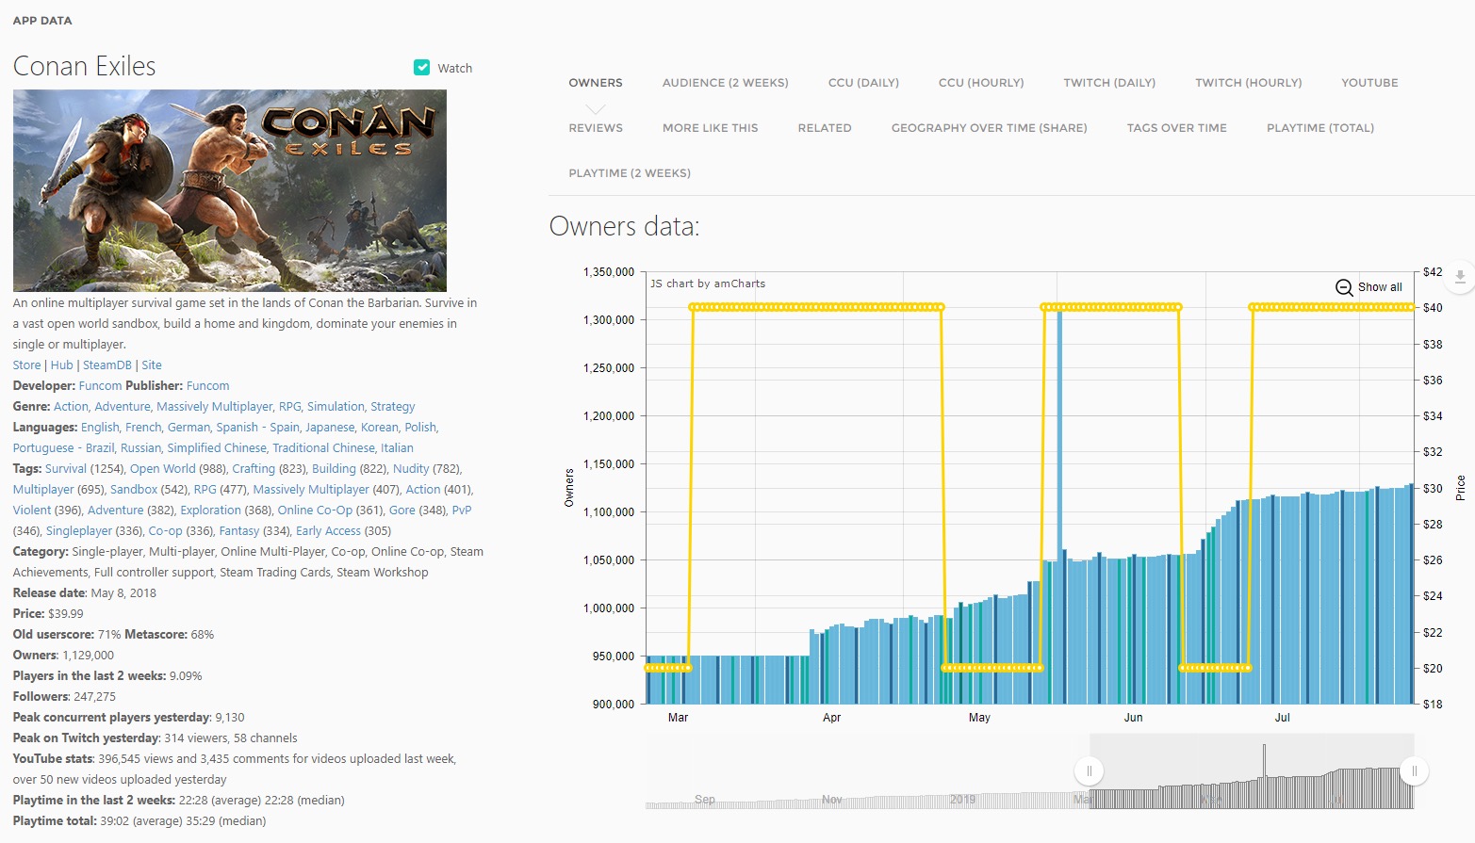
Task: Select the Reviews tab
Action: pos(595,128)
